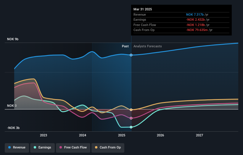Click the Revenue row label in tooltip
Screen dimensions: 243x155
140,14
